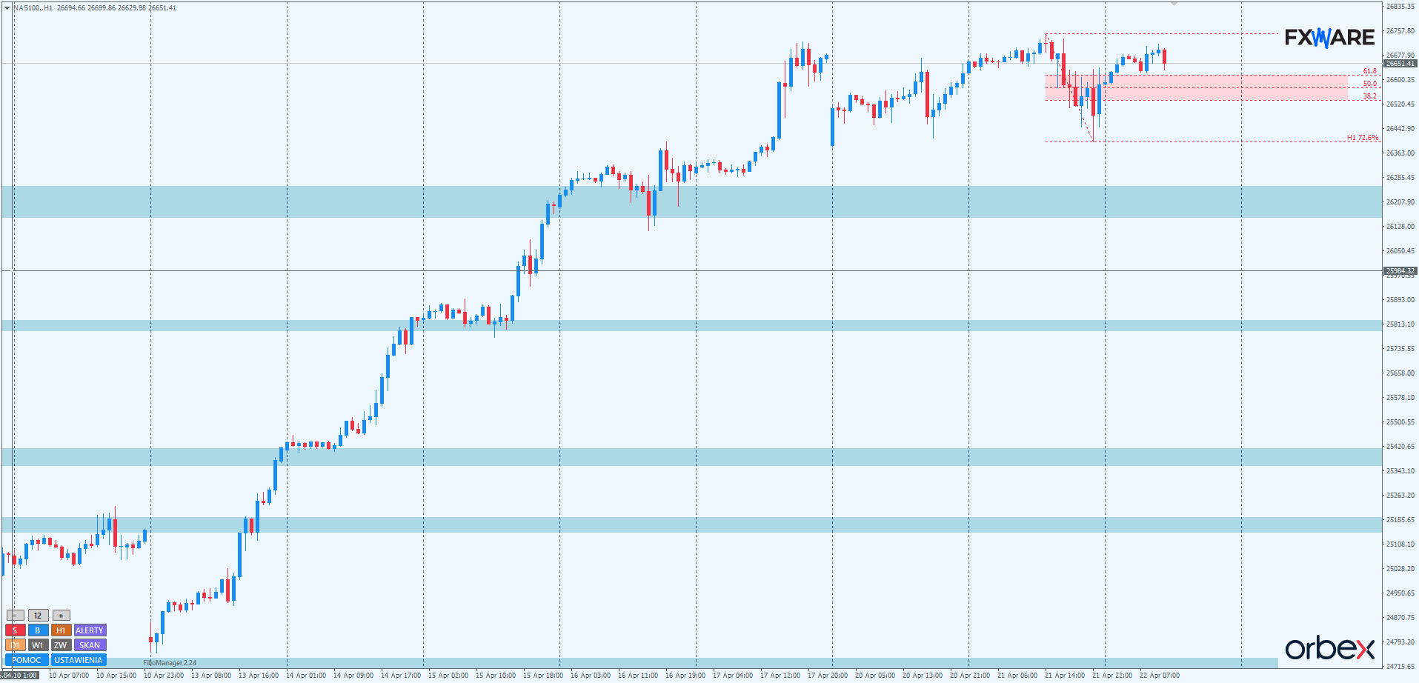The height and width of the screenshot is (683, 1419).
Task: Increase size with the plus button
Action: [x=62, y=616]
